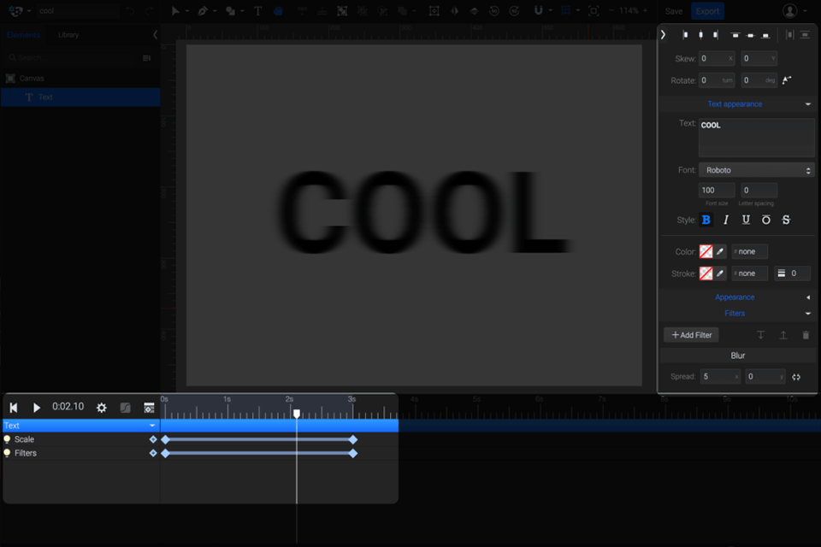Open the element list filter options

coord(146,57)
